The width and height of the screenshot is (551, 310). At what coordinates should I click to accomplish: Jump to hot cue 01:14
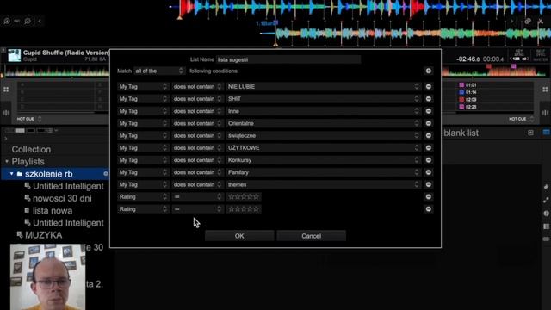467,92
